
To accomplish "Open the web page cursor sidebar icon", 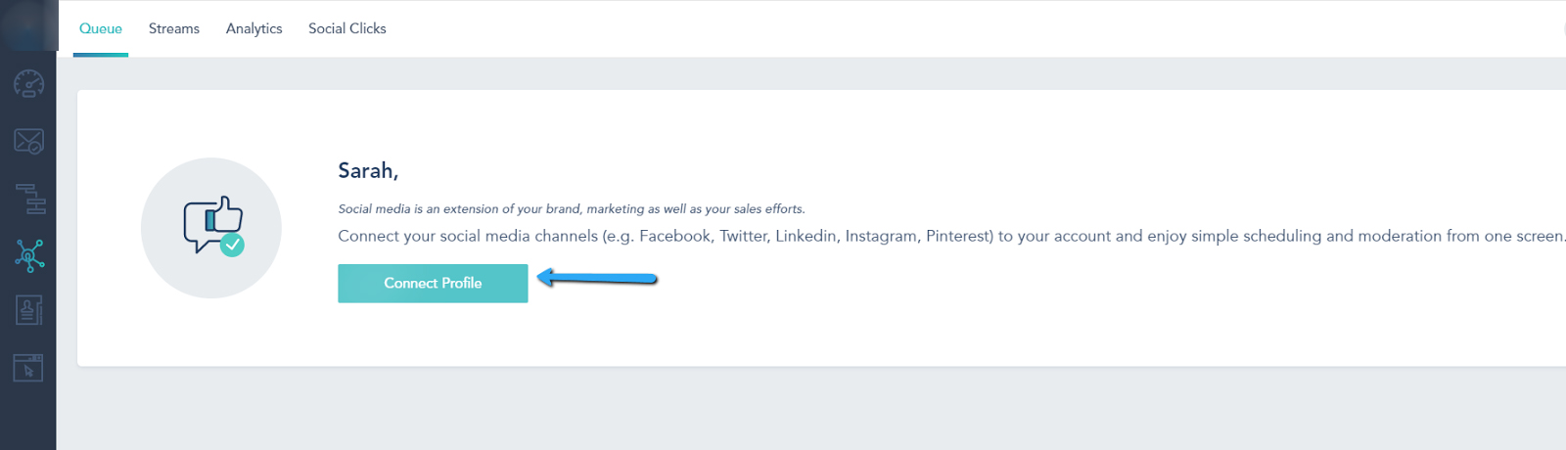I will 28,368.
